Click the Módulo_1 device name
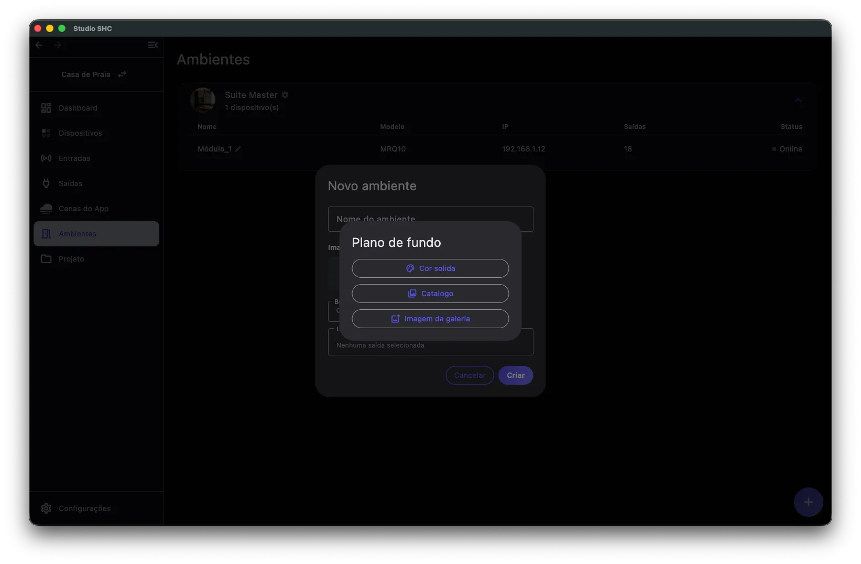 click(x=214, y=149)
